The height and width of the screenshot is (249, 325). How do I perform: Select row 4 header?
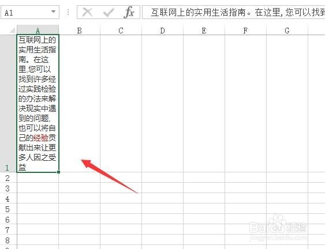[x=8, y=198]
